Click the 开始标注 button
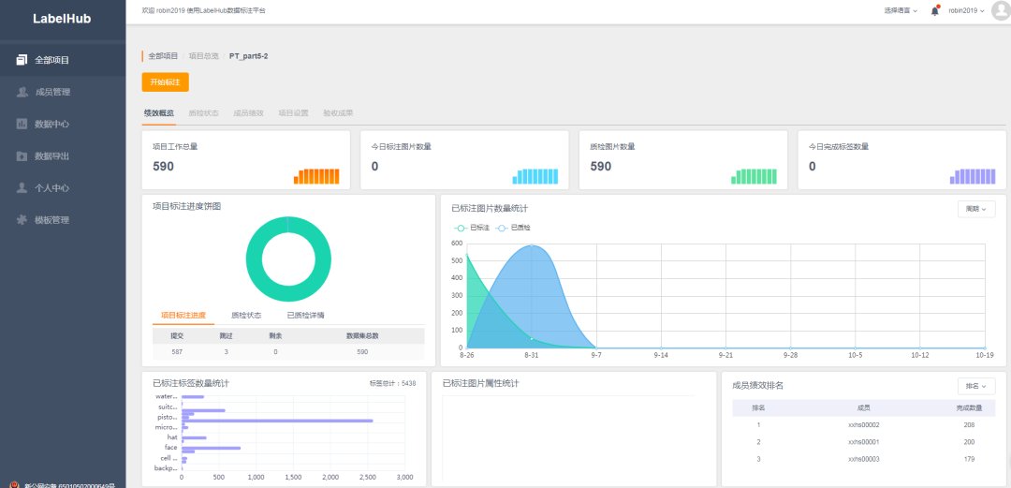The height and width of the screenshot is (488, 1011). pyautogui.click(x=165, y=82)
